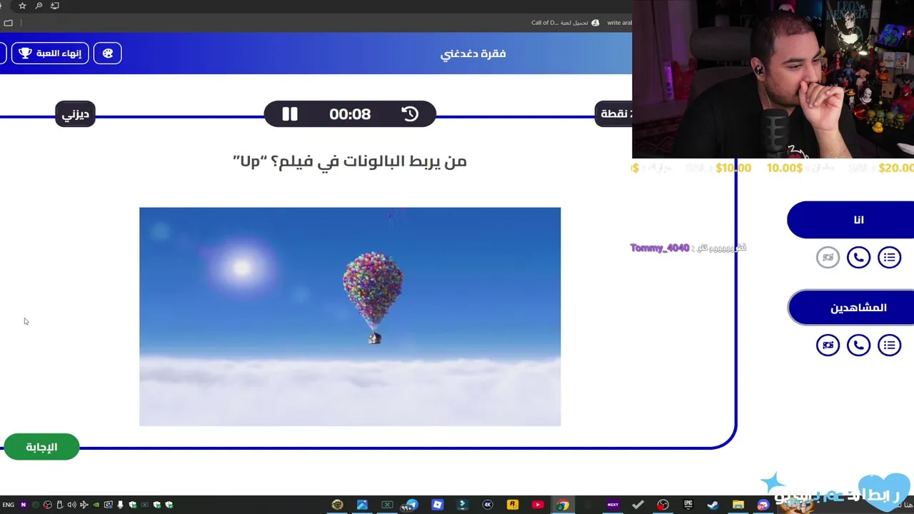This screenshot has height=514, width=914.
Task: Open the volume speaker tray icon
Action: (71, 505)
